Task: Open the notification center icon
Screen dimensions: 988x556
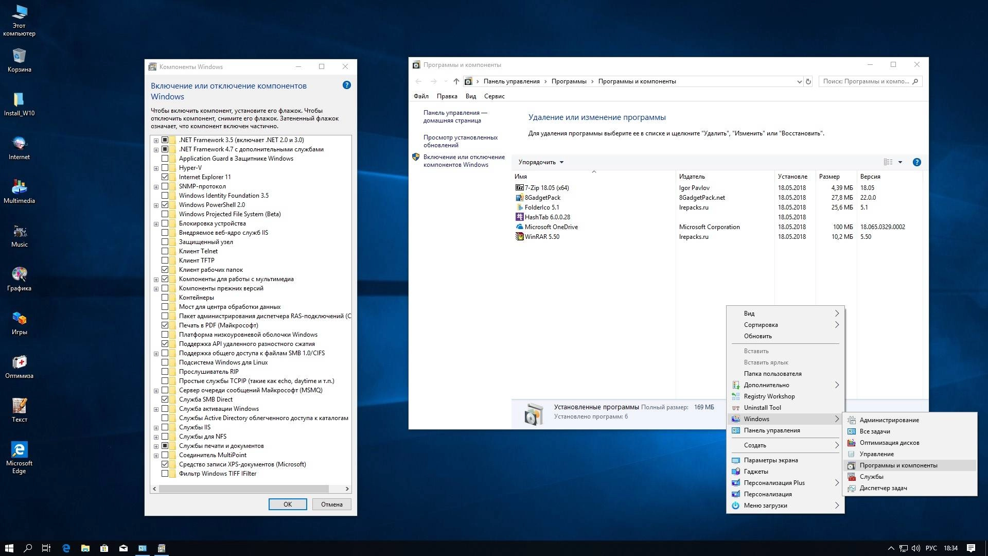Action: point(971,548)
